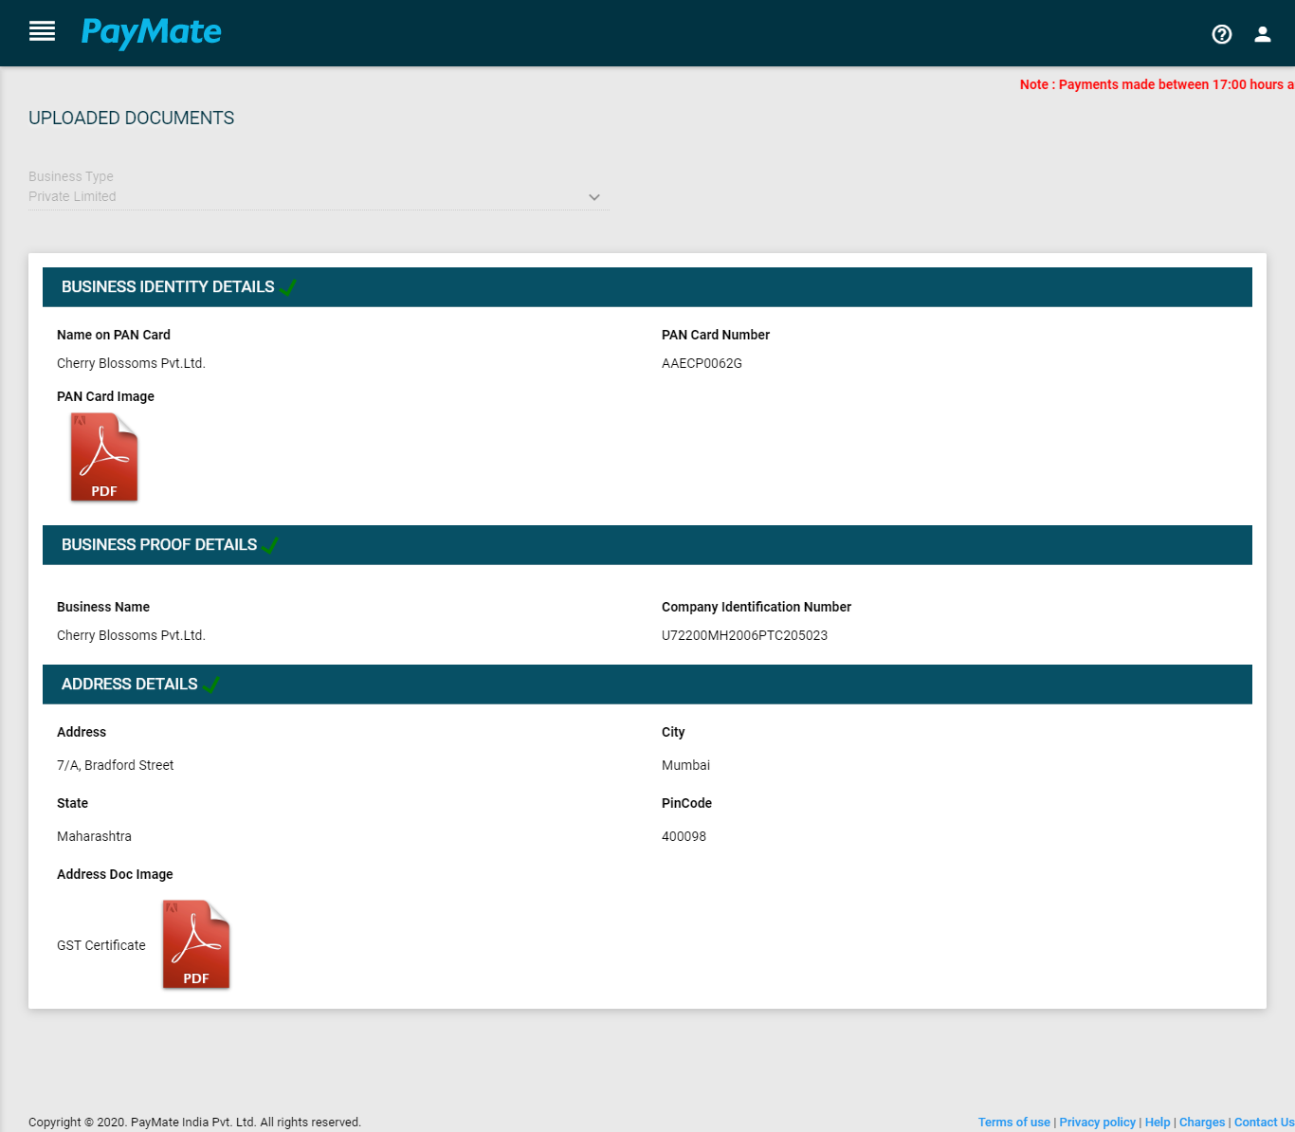Click the city value Mumbai
Viewport: 1295px width, 1132px height.
point(685,765)
